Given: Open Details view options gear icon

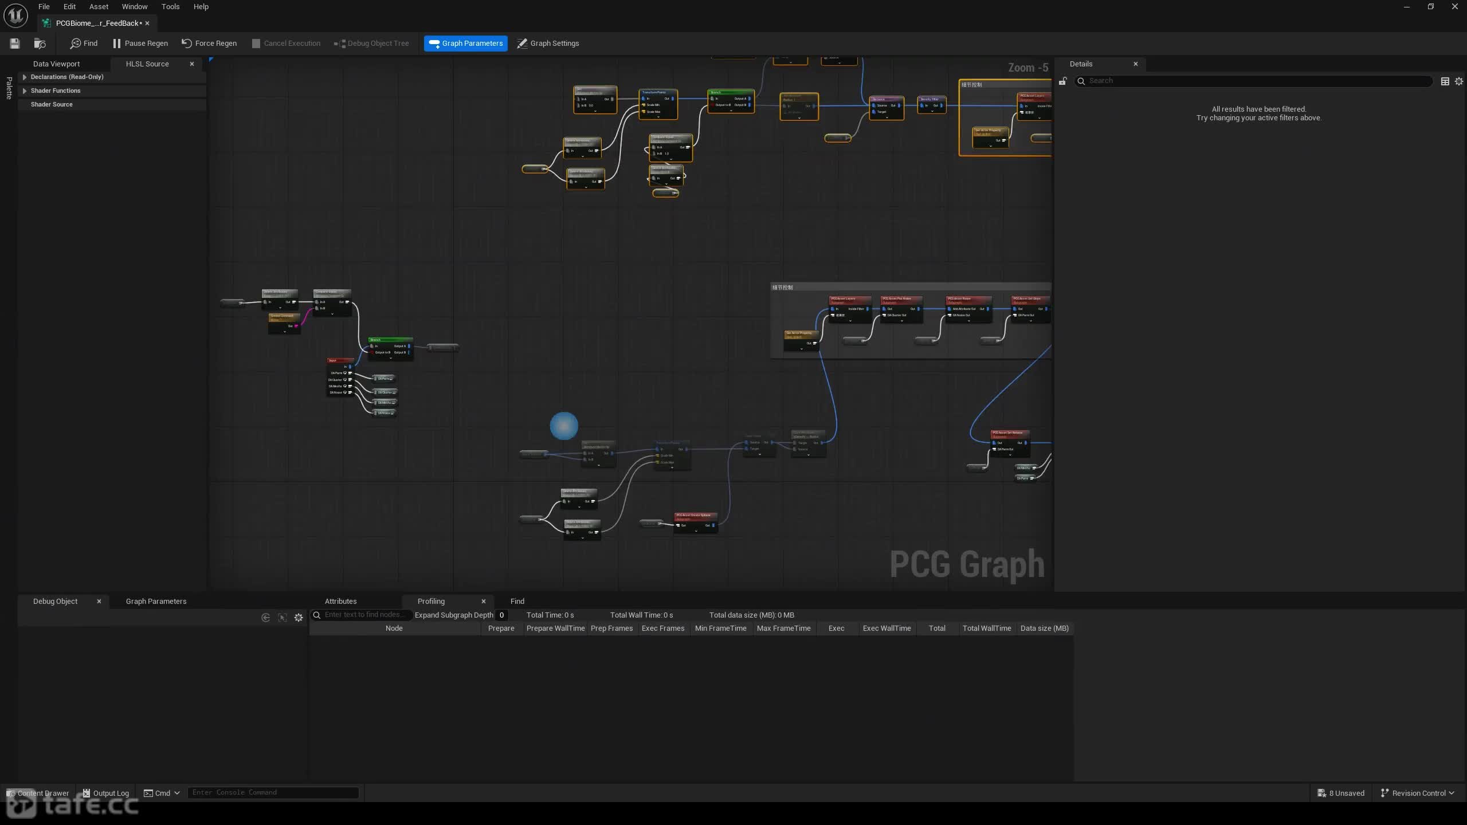Looking at the screenshot, I should pos(1459,81).
